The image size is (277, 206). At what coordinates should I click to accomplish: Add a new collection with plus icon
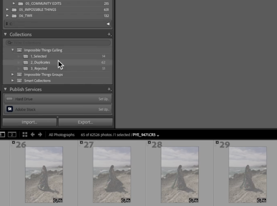pos(109,35)
